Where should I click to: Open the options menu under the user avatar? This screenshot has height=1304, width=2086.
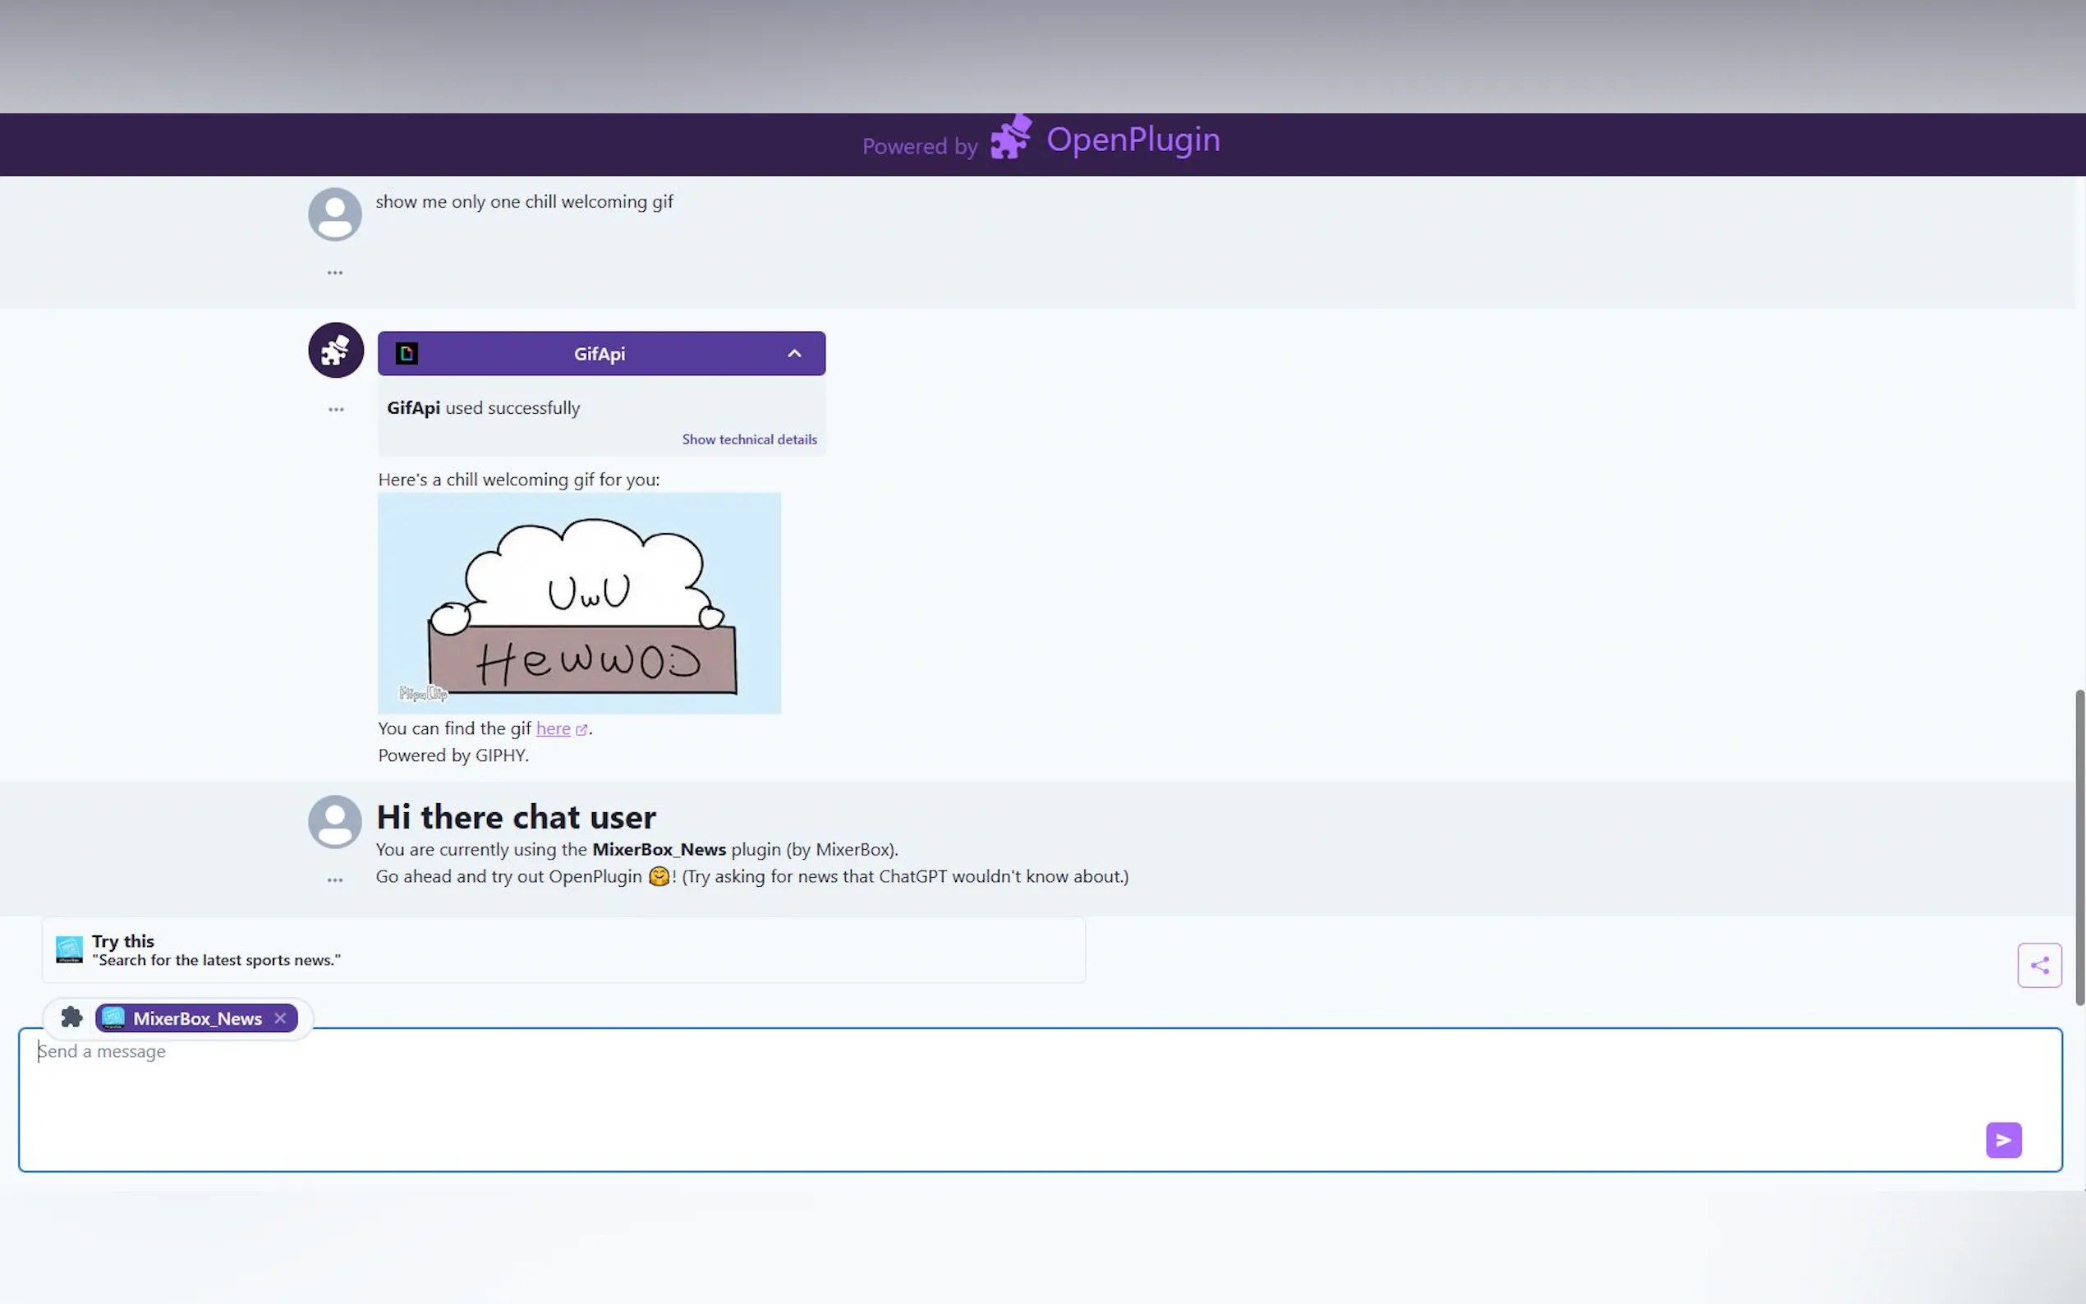coord(334,272)
